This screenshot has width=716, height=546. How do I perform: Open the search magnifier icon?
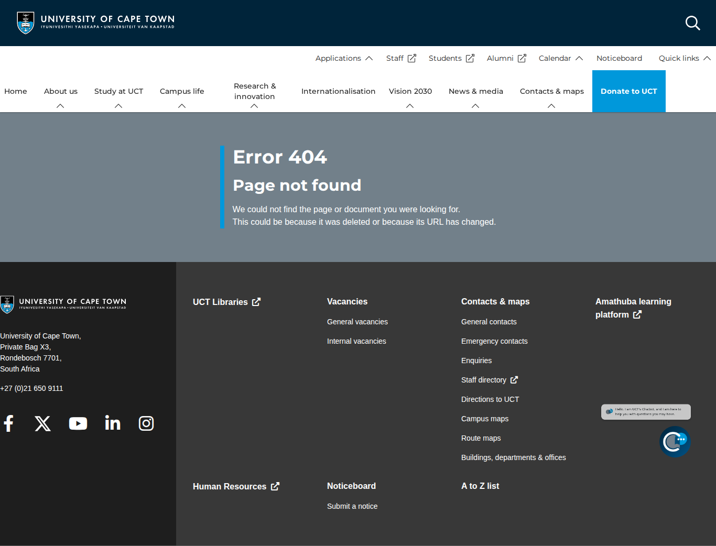[x=692, y=23]
